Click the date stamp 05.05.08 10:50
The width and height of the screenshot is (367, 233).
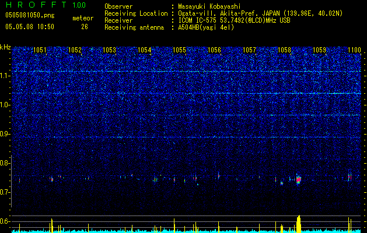coord(30,27)
